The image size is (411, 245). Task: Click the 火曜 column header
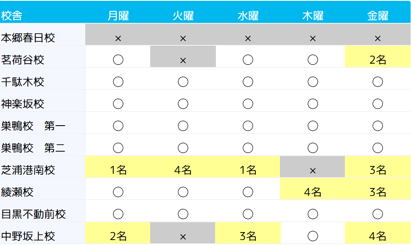pos(183,16)
